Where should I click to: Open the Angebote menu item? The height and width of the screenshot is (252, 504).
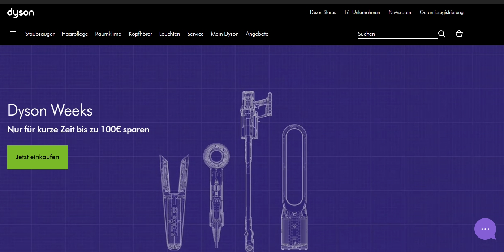(x=257, y=34)
